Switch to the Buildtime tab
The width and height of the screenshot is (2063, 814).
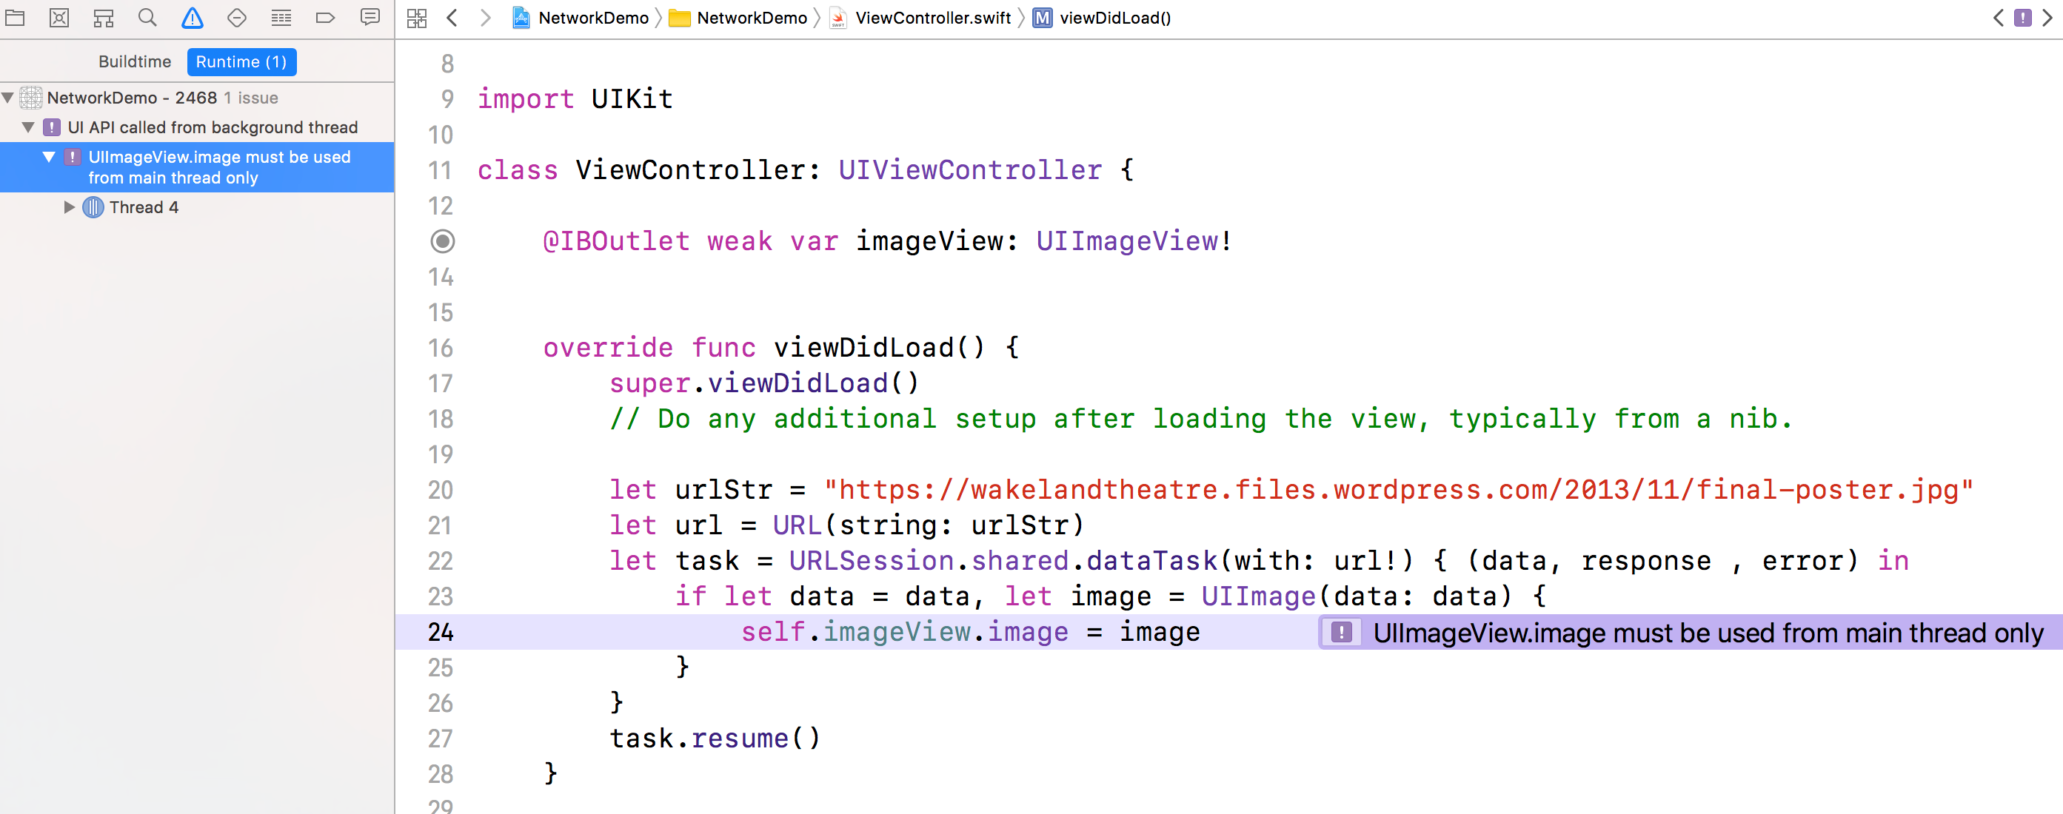click(135, 61)
